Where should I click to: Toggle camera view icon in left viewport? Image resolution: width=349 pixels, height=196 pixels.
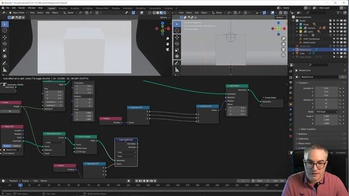click(x=167, y=50)
